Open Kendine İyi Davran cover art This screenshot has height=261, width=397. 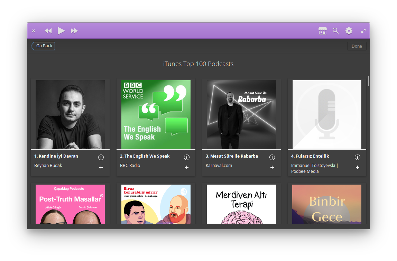[x=70, y=115]
